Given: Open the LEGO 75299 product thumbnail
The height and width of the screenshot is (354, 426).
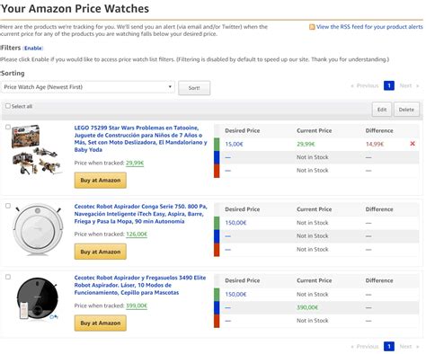Looking at the screenshot, I should point(37,150).
